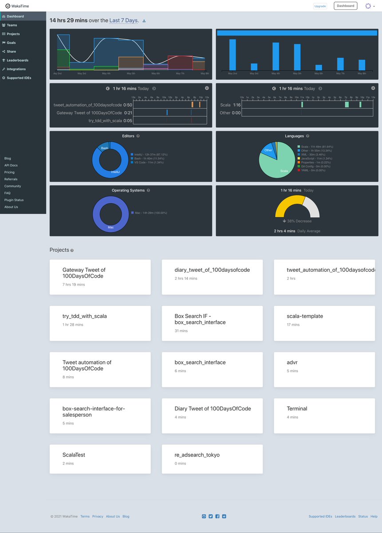Viewport: 382px width, 533px height.
Task: Click the fourth social icon after Facebook in footer
Action: pos(224,516)
